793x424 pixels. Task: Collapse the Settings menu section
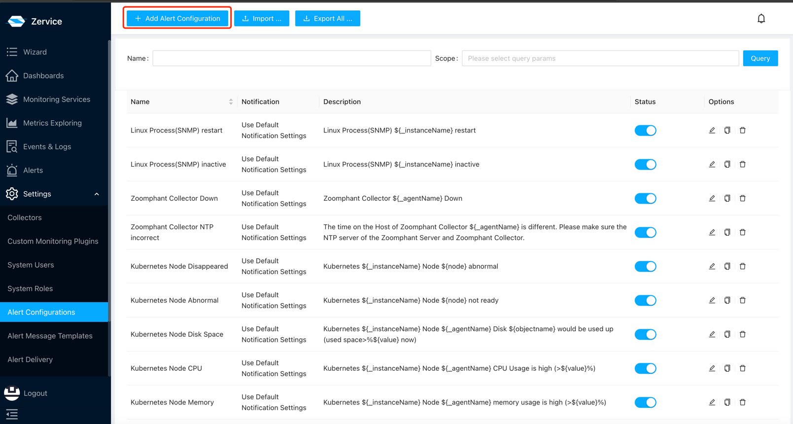click(x=97, y=194)
